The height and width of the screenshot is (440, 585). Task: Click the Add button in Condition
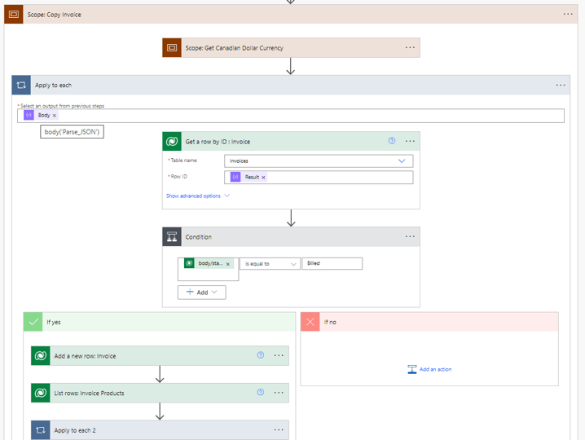[x=201, y=292]
